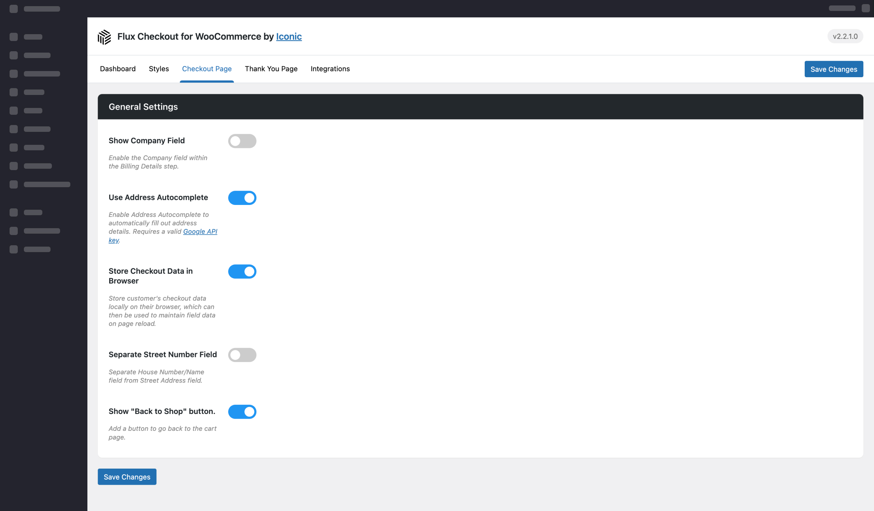Click the v2.2.1.0 version badge
Screen dimensions: 874x511
click(x=845, y=36)
